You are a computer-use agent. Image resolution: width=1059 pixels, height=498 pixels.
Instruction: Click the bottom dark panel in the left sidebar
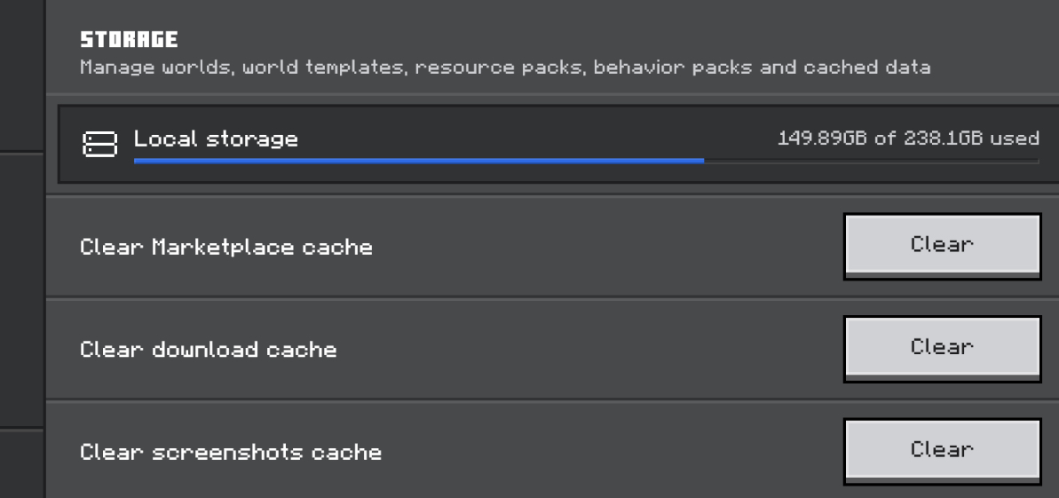(x=21, y=464)
